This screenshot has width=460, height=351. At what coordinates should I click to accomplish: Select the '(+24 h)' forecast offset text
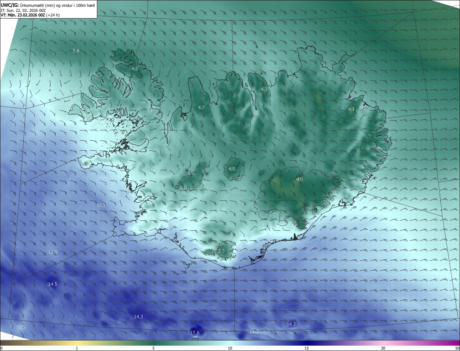[52, 15]
